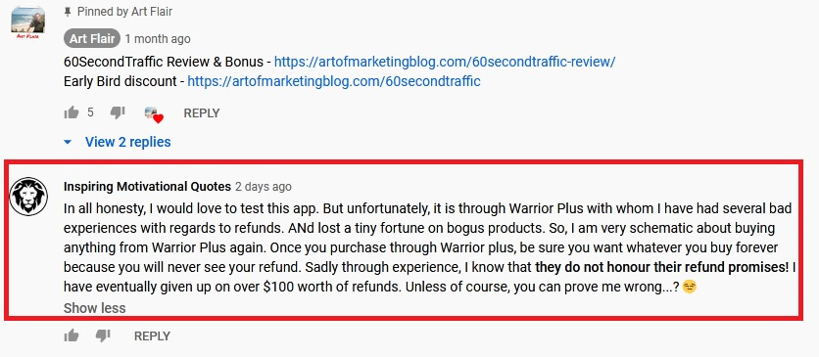
Task: Click the pin icon beside Pinned by Art Flair
Action: (x=67, y=12)
